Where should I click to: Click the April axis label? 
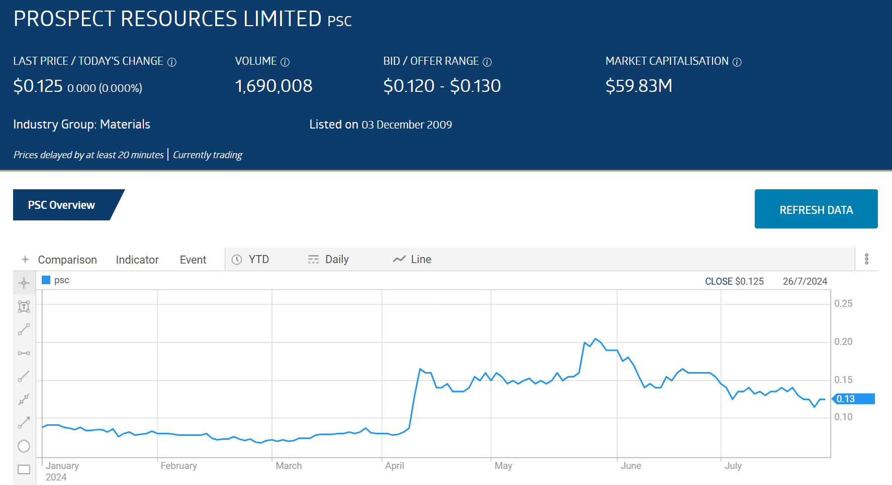394,466
